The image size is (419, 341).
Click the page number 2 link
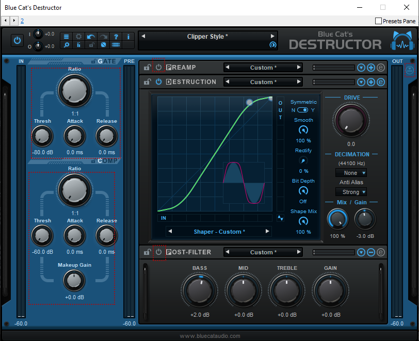(x=22, y=21)
